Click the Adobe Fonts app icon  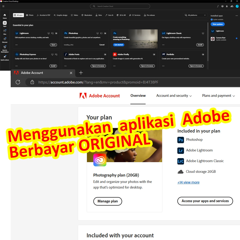pos(66,54)
